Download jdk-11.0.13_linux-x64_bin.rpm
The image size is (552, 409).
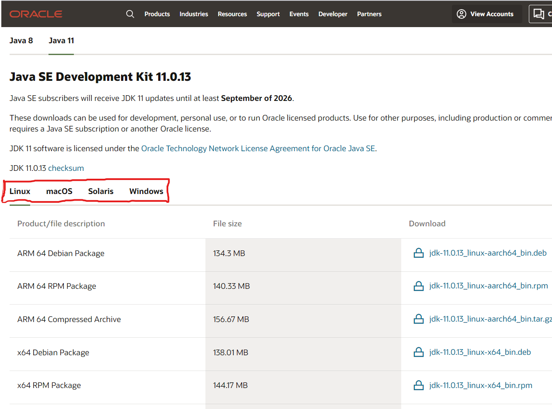481,385
